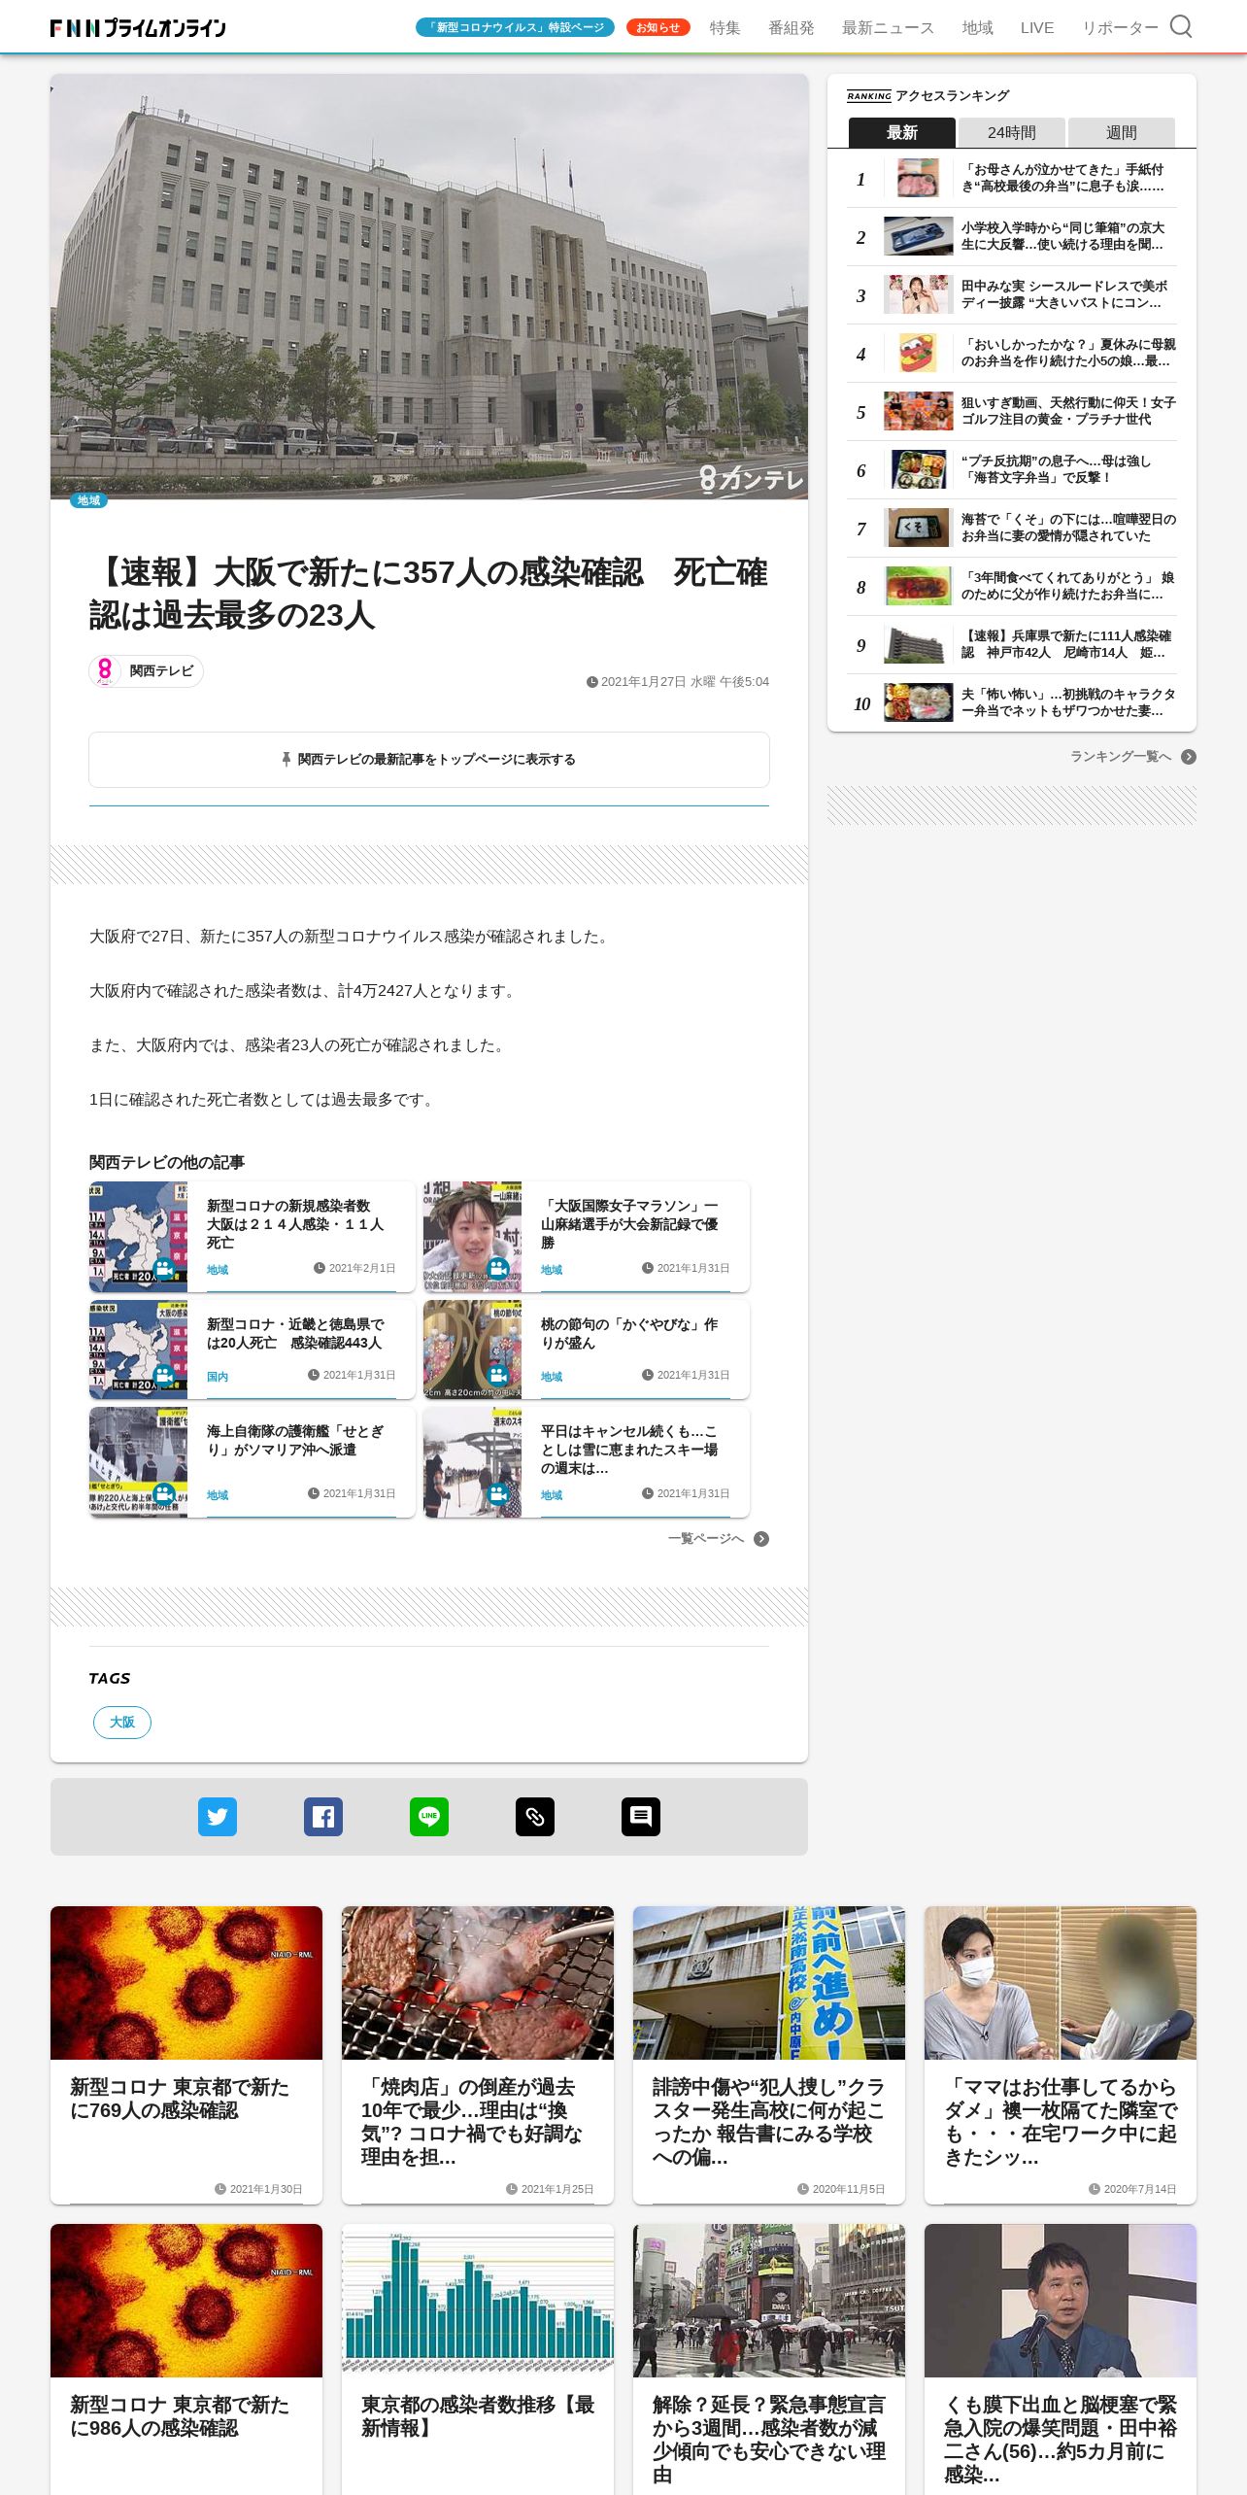Open 新型コロナウイルス特設ページ pill button
This screenshot has width=1247, height=2495.
(x=516, y=27)
